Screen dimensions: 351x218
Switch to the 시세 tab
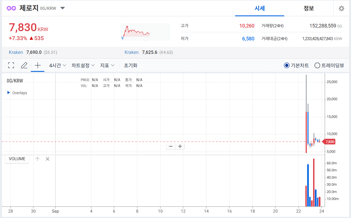click(x=260, y=8)
